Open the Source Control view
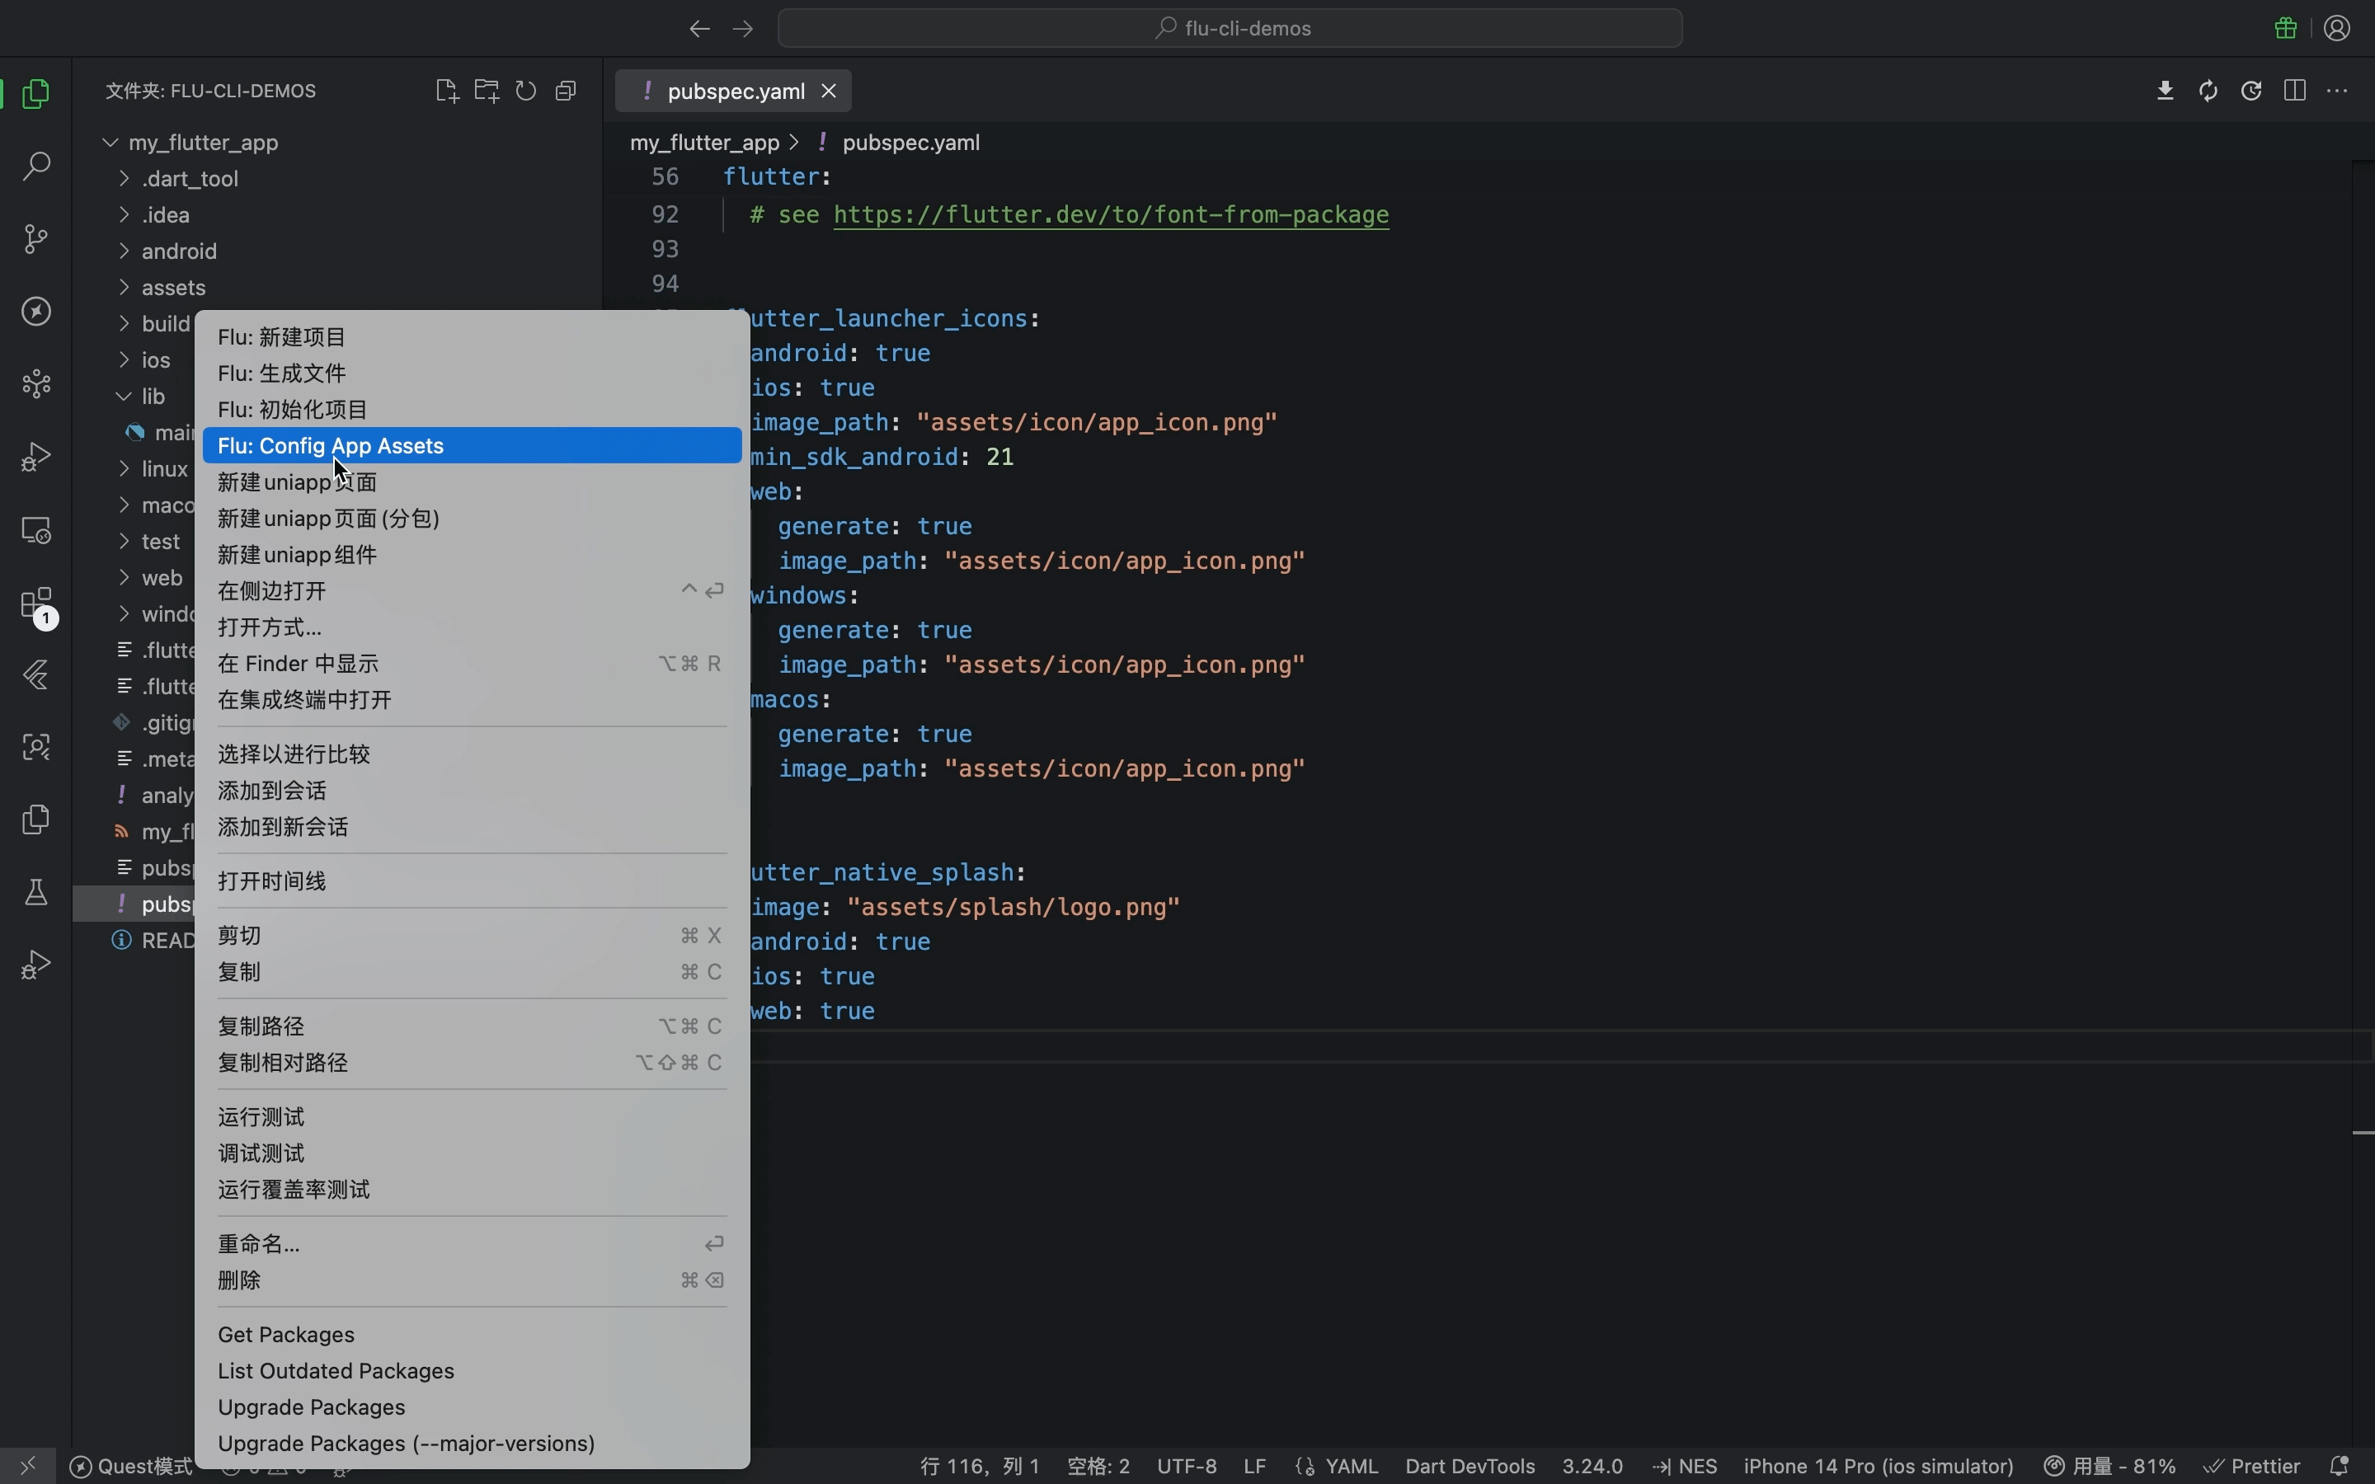The image size is (2375, 1484). [x=36, y=238]
